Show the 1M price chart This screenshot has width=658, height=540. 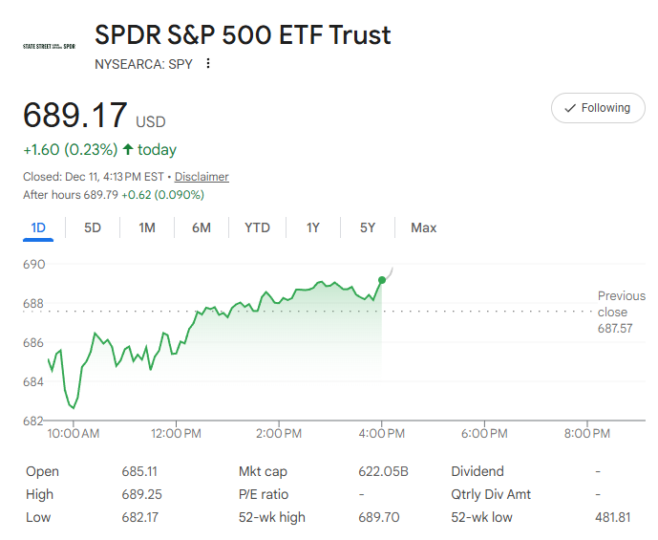[147, 227]
